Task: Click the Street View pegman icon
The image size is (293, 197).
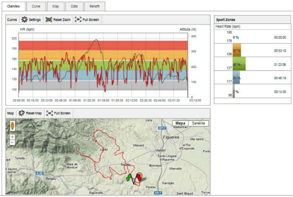Action: coord(12,125)
